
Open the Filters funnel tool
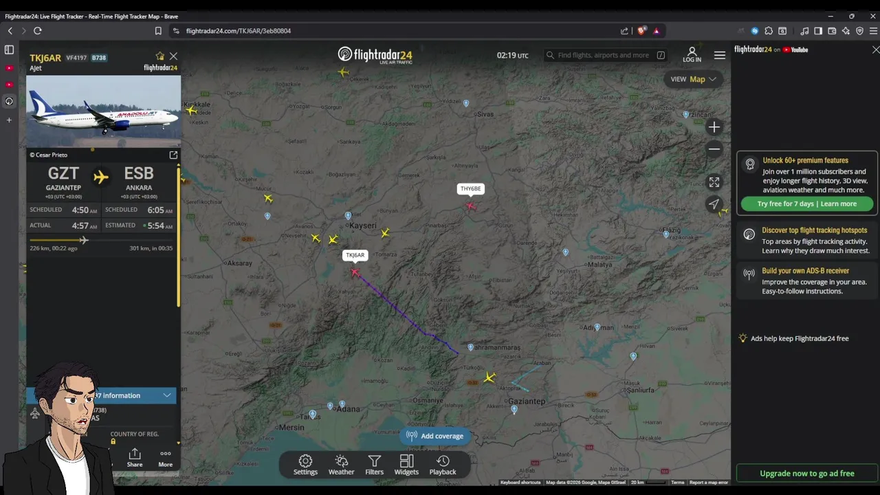coord(374,465)
